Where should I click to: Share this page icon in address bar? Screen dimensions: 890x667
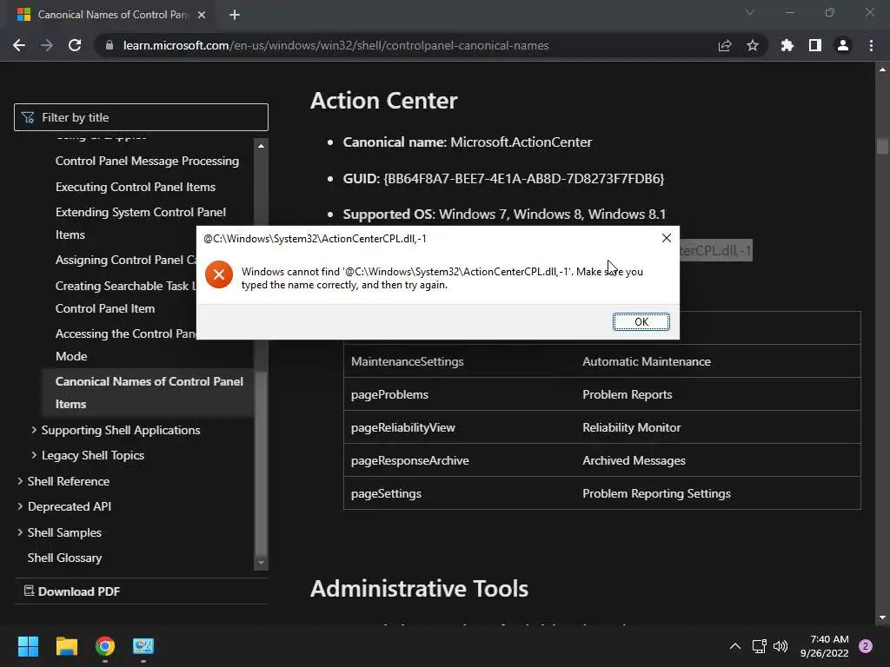pos(724,45)
